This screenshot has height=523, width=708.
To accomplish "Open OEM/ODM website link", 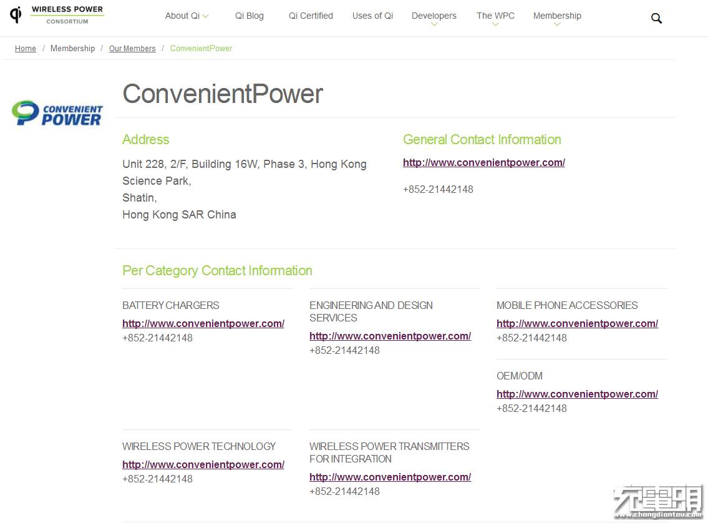I will coord(577,394).
